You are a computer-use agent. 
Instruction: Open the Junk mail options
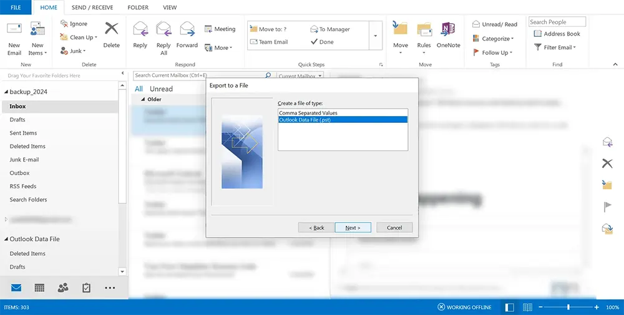[x=72, y=51]
